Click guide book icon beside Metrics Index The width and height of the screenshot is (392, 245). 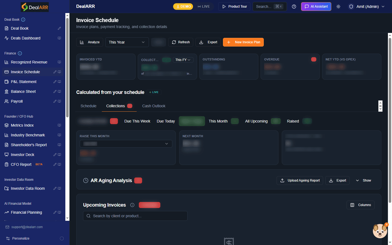click(59, 125)
